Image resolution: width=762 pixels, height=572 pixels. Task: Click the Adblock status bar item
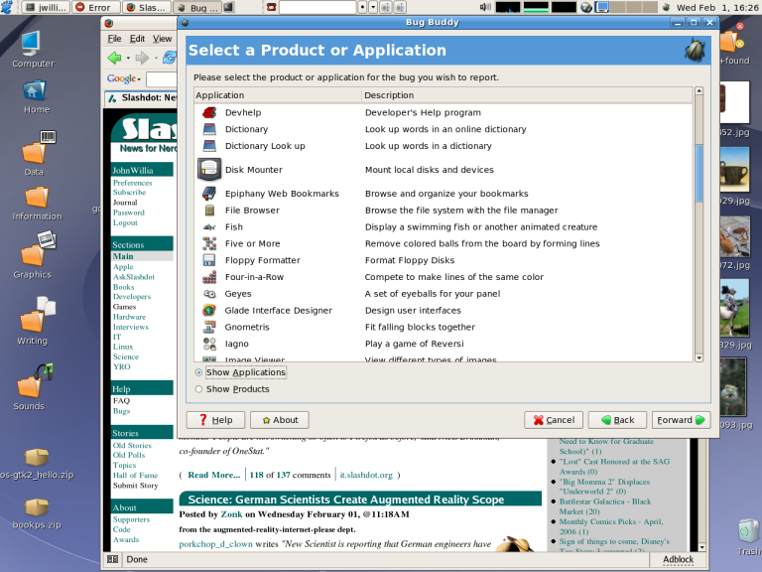click(679, 559)
